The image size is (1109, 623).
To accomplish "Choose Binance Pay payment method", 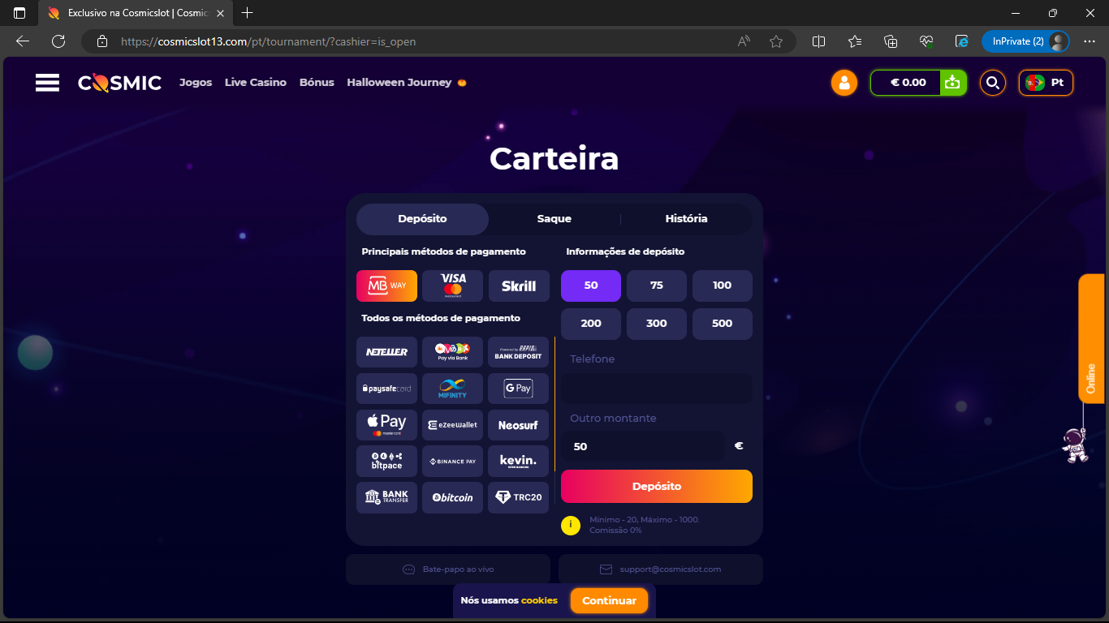I will tap(452, 461).
